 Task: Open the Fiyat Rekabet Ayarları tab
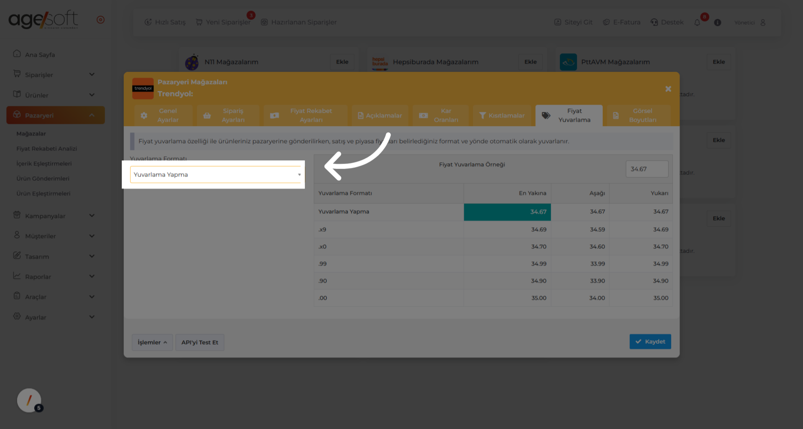pyautogui.click(x=305, y=115)
